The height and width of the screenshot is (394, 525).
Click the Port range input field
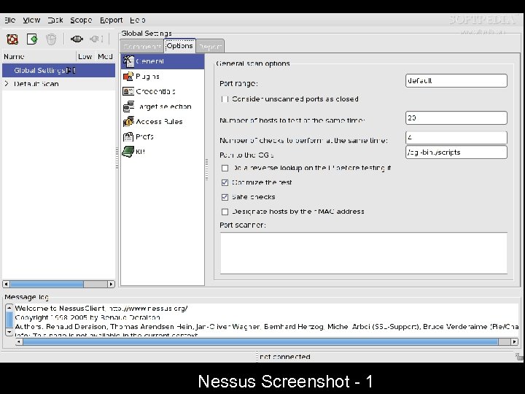[456, 81]
